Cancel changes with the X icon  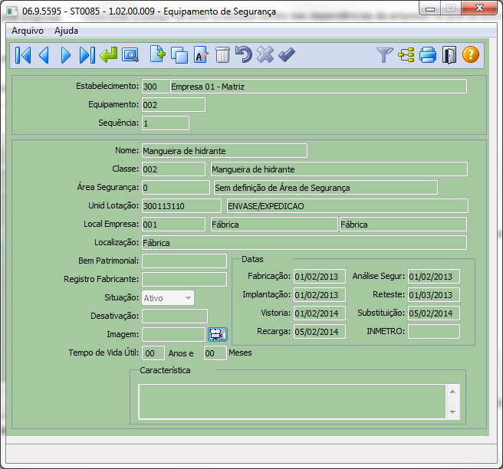click(x=265, y=54)
